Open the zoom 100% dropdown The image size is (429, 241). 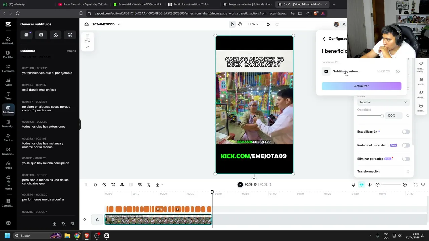click(x=253, y=24)
